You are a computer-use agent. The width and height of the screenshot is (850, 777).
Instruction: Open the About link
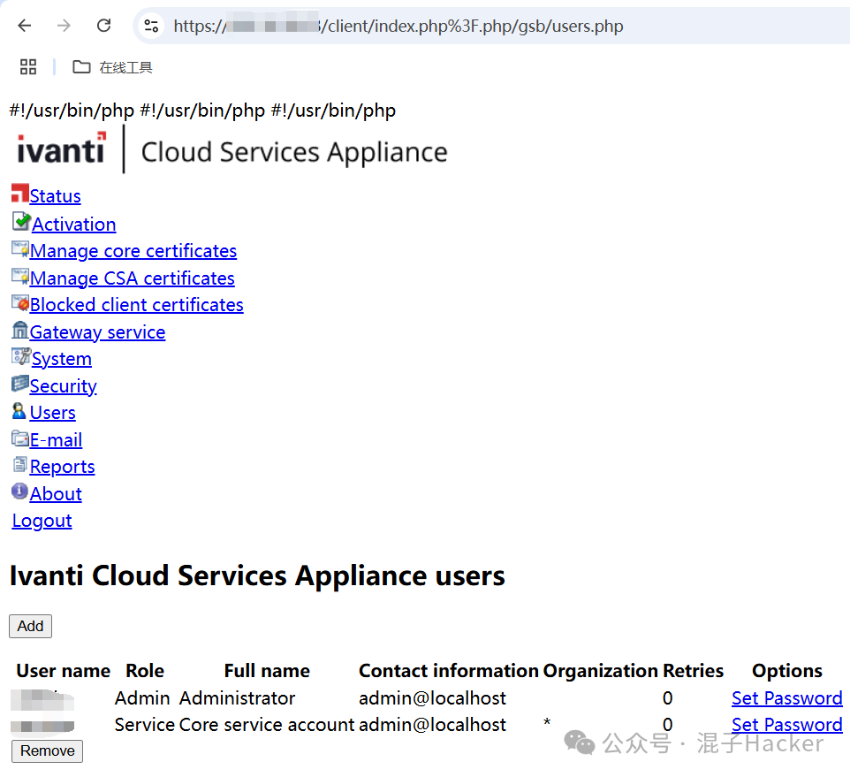pyautogui.click(x=56, y=494)
